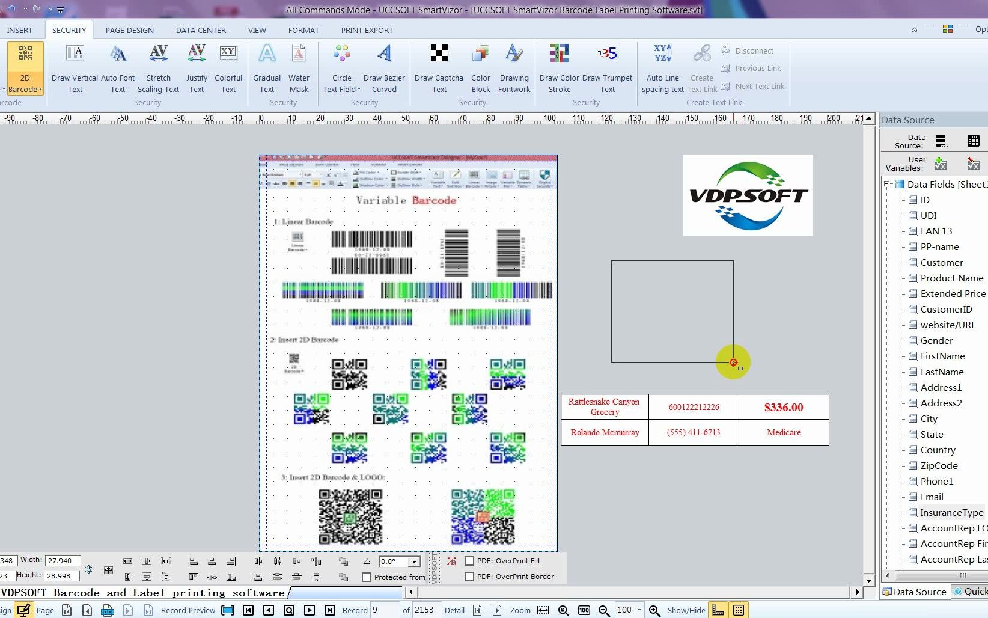This screenshot has height=618, width=988.
Task: Click the Record number field
Action: (385, 610)
